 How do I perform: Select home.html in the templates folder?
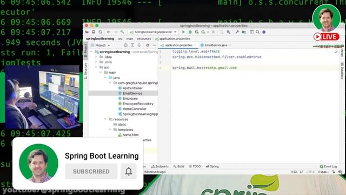[131, 135]
